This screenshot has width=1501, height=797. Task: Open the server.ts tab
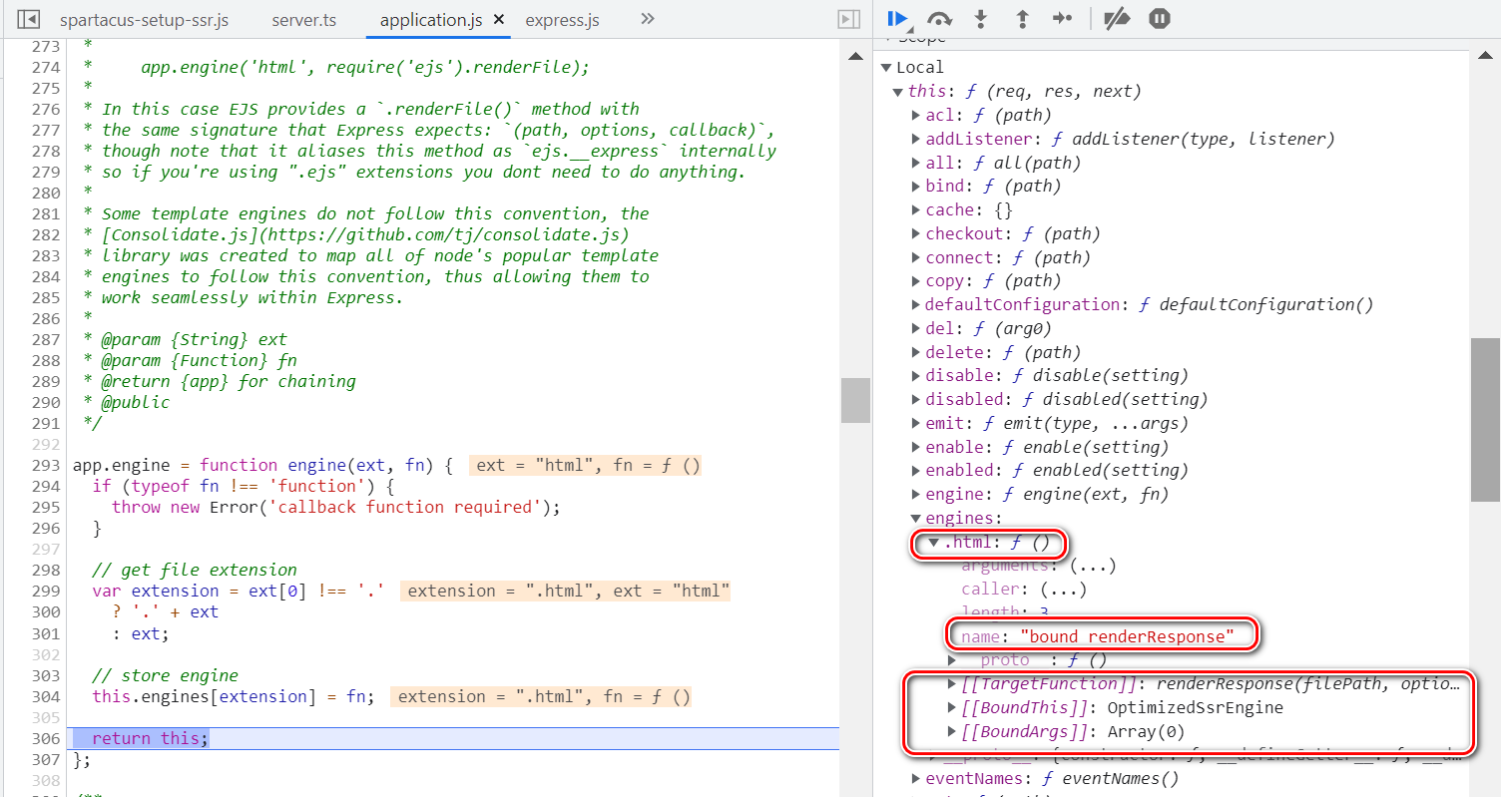tap(303, 20)
